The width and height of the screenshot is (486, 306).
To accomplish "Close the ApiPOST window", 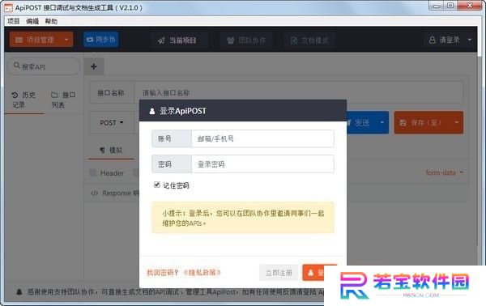I will coord(470,6).
